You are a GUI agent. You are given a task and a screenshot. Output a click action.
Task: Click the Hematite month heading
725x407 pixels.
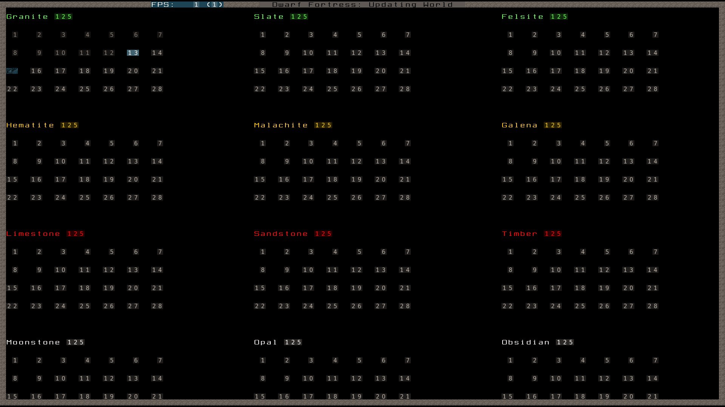(30, 125)
